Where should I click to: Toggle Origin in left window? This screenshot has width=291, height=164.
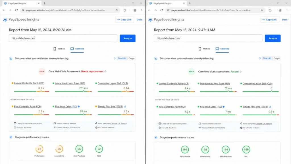[131, 58]
